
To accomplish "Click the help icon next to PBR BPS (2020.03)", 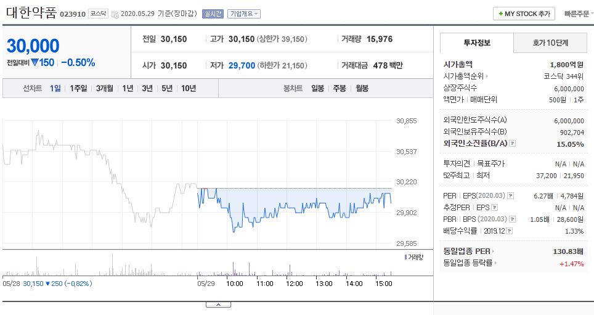I will tap(512, 219).
